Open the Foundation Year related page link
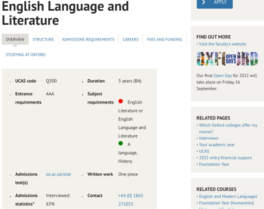This screenshot has height=209, width=264. (x=214, y=164)
